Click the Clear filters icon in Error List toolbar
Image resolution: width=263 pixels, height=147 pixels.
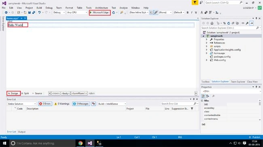tap(93, 104)
